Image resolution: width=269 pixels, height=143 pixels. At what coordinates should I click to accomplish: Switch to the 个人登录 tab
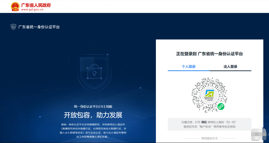(x=189, y=66)
